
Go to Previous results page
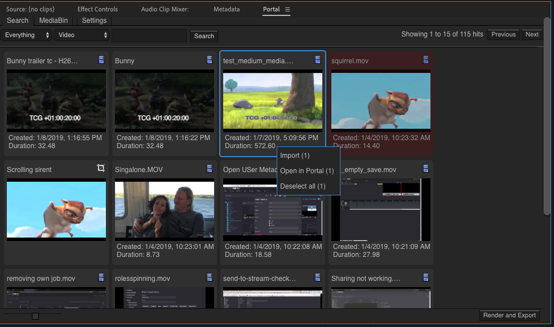tap(503, 34)
